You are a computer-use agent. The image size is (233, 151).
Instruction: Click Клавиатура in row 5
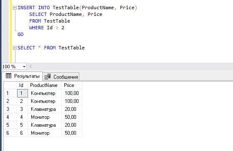[45, 125]
